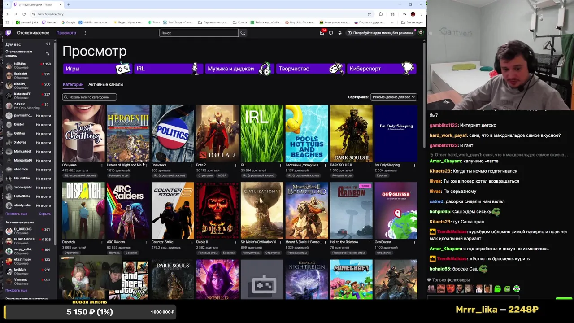Screen dimensions: 574x323
Task: Open Chrome apps grid in bookmarks bar
Action: click(x=8, y=22)
